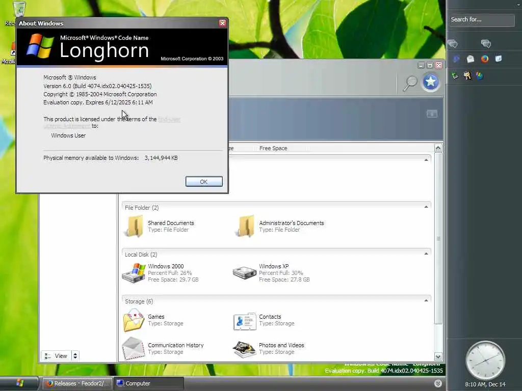Click the magnifier search icon in Computer window

410,83
